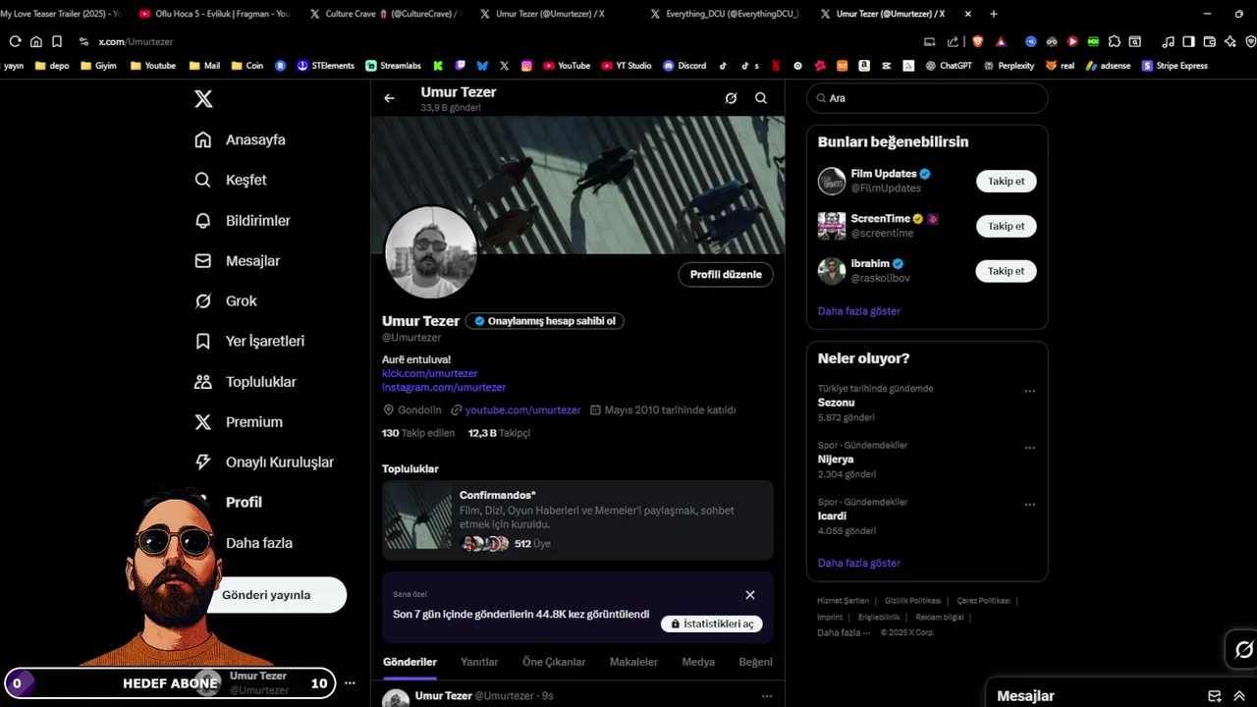Switch to Everything_DCU browser tab
Image resolution: width=1257 pixels, height=707 pixels.
point(727,14)
